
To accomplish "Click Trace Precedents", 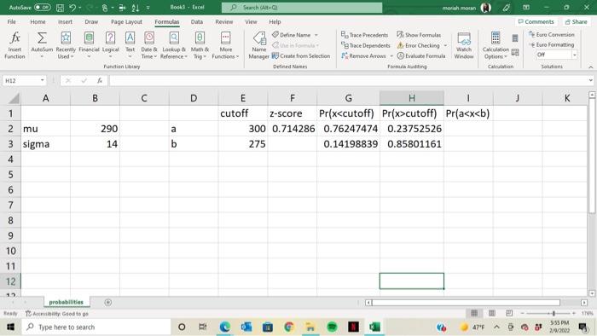I will 365,35.
